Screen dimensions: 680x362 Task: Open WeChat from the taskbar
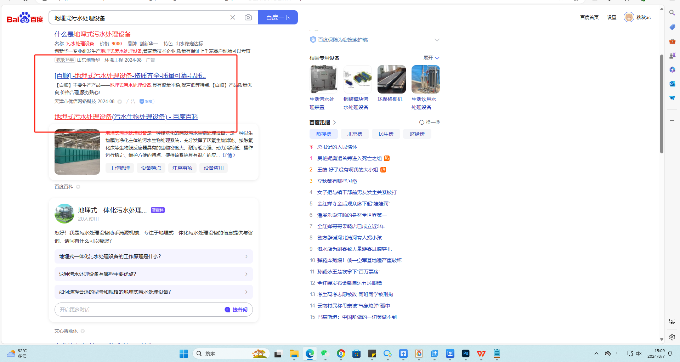pos(325,353)
